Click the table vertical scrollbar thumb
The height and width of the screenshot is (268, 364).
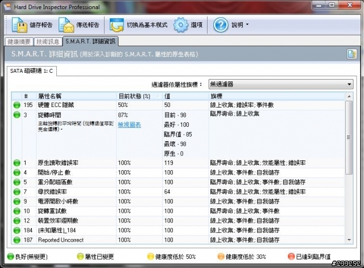[x=349, y=138]
